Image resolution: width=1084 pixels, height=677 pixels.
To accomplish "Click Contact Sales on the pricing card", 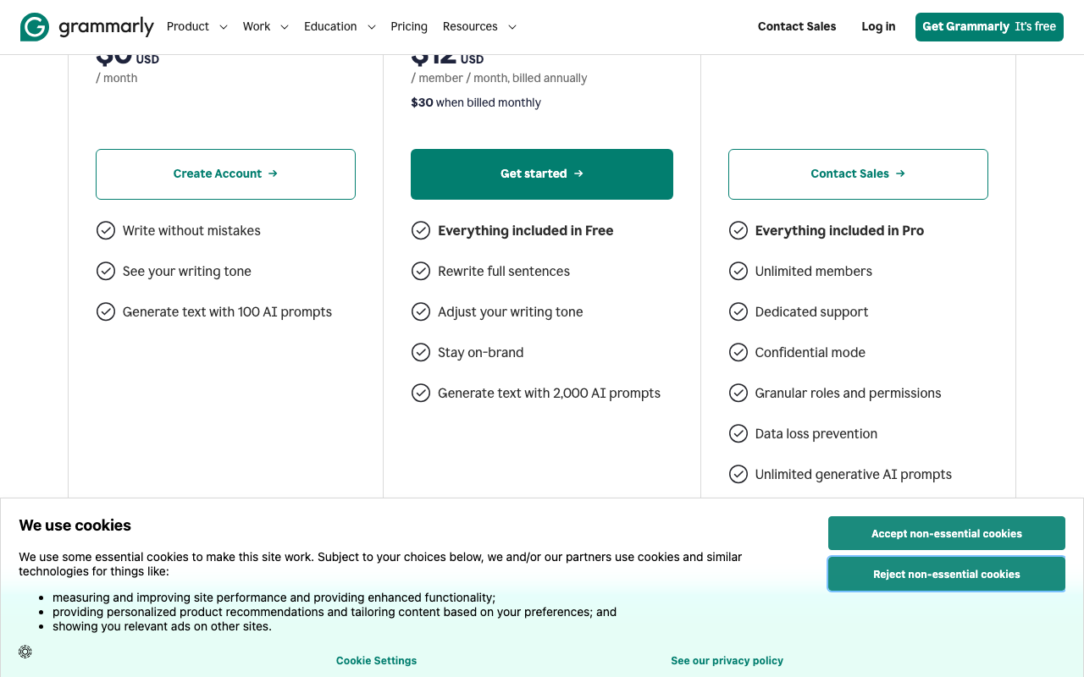I will tap(858, 173).
